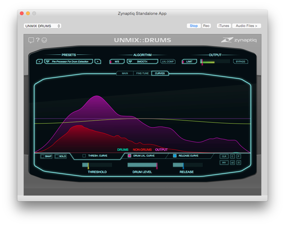Switch to the FINE-TUNE tab

(x=142, y=73)
